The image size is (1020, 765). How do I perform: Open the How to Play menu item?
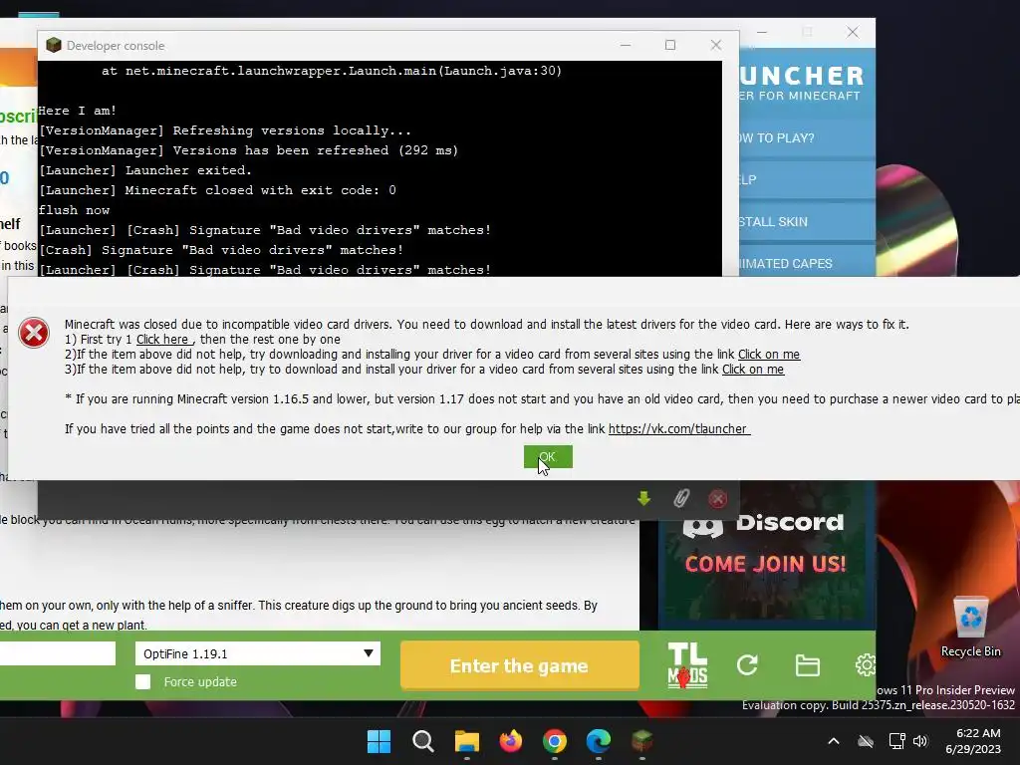[807, 137]
